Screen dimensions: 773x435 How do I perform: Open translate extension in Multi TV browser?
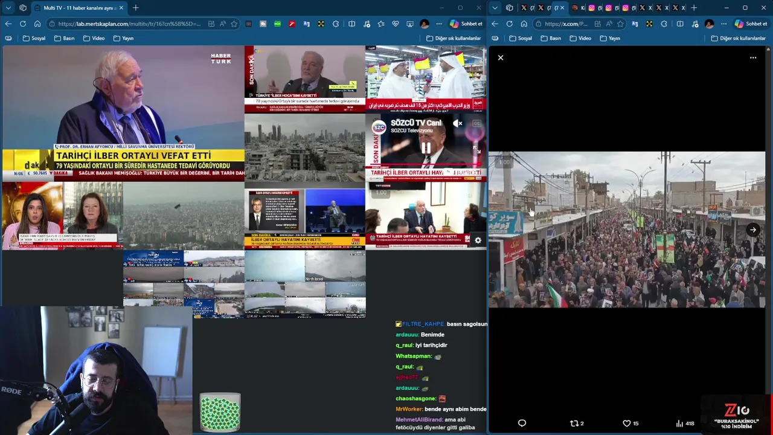(x=306, y=24)
